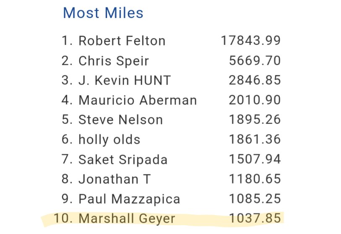Select Mauricio Aberman's name
Screen dimensions: 341x234
pos(138,100)
